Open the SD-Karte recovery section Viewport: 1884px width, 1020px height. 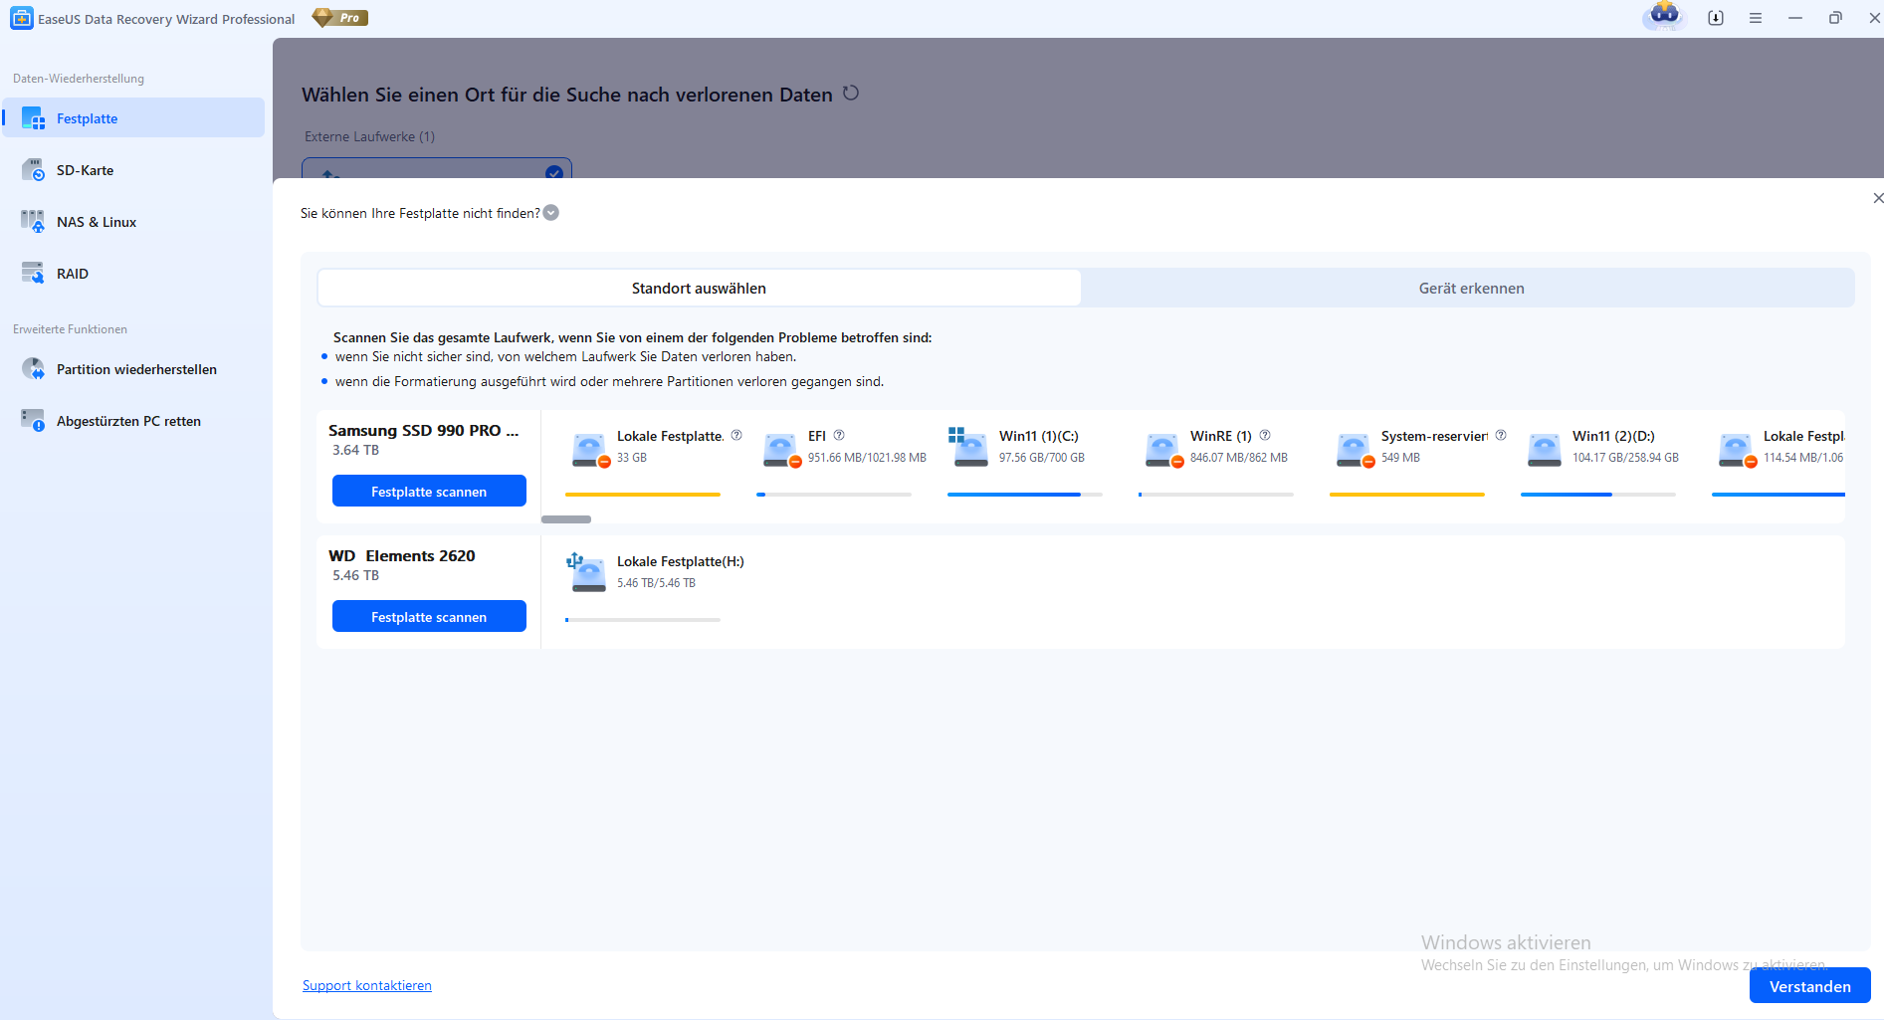click(x=133, y=170)
